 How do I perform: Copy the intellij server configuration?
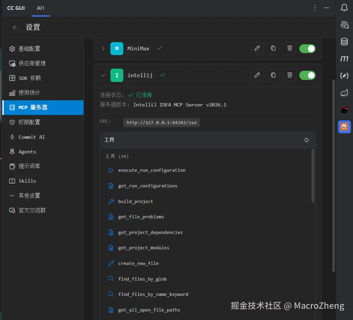(x=273, y=75)
